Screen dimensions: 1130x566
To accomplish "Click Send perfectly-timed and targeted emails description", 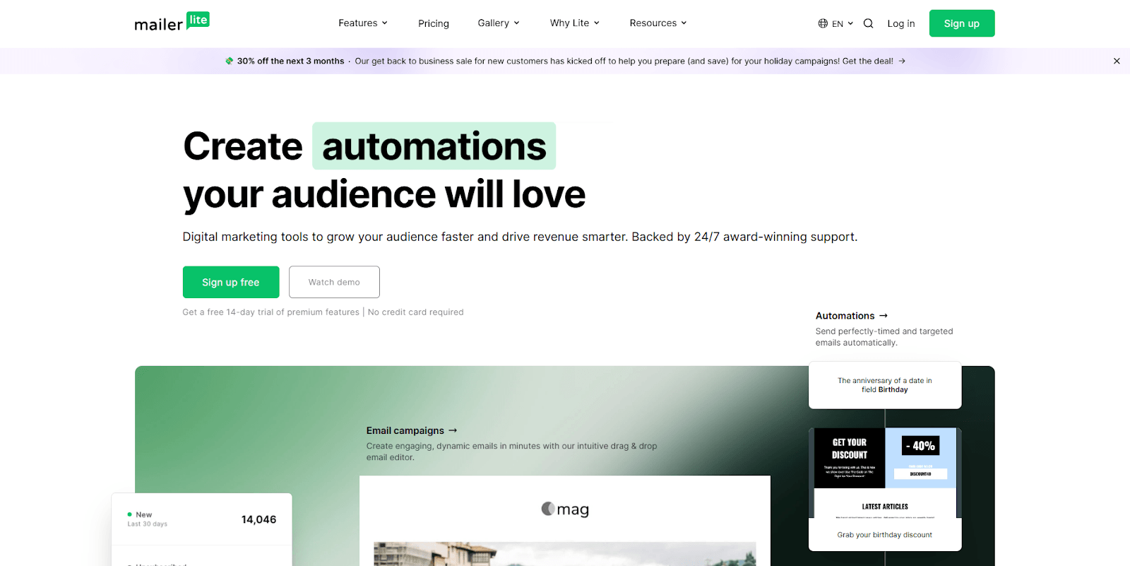I will pyautogui.click(x=884, y=337).
